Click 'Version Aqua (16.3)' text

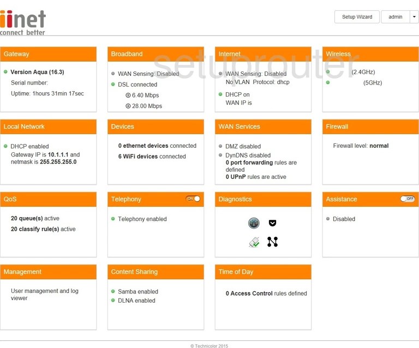pyautogui.click(x=37, y=72)
